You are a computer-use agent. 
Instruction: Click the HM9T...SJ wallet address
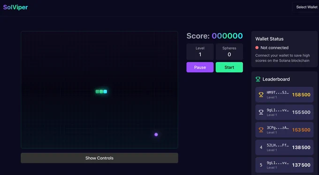[278, 93]
